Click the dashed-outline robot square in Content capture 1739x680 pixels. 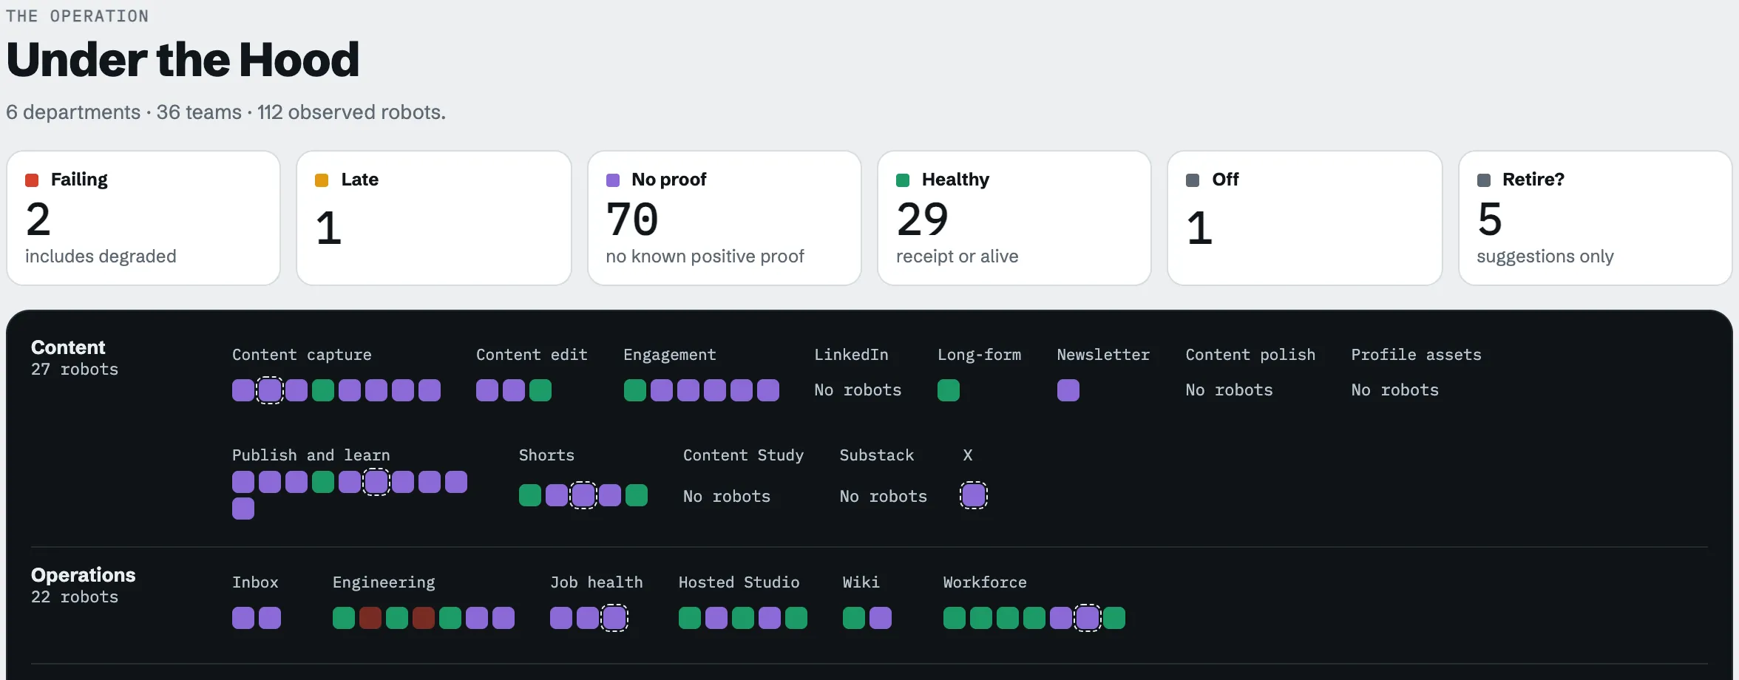tap(270, 390)
